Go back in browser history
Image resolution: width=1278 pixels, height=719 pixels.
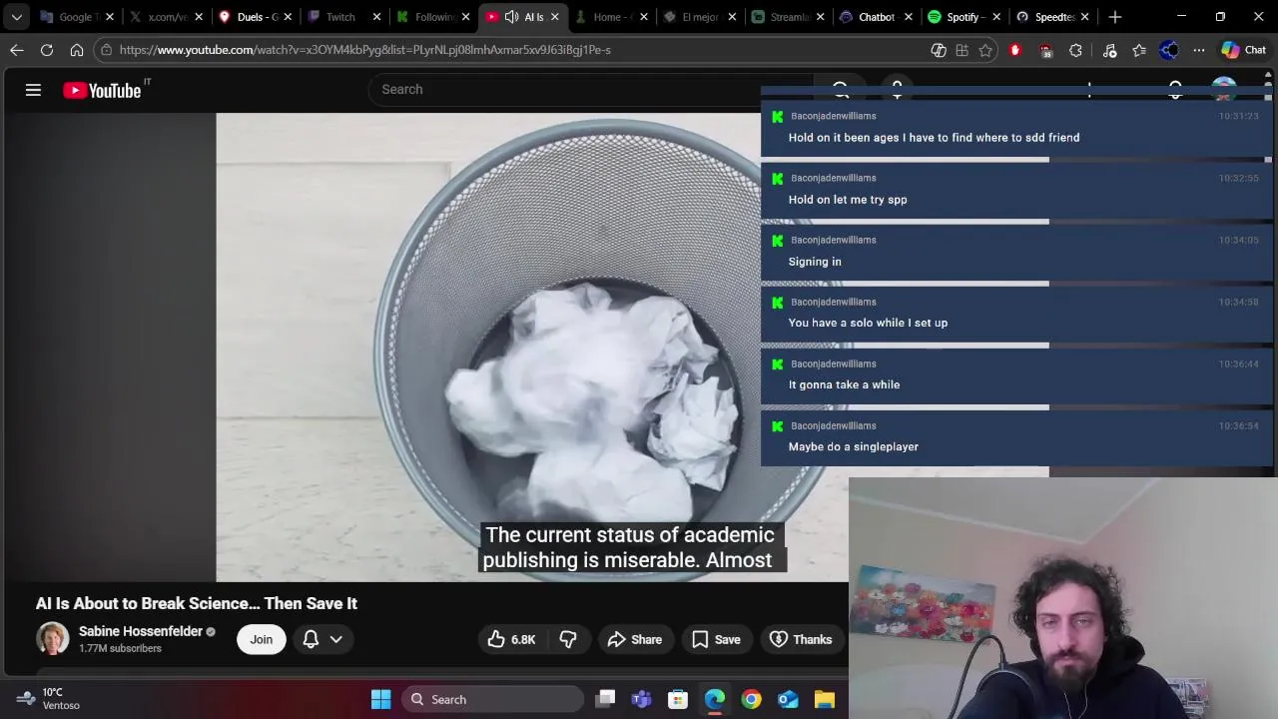click(x=17, y=50)
